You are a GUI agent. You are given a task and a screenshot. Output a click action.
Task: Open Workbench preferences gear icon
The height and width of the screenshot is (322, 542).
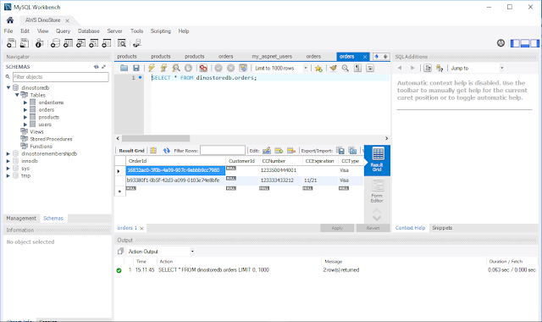(501, 43)
